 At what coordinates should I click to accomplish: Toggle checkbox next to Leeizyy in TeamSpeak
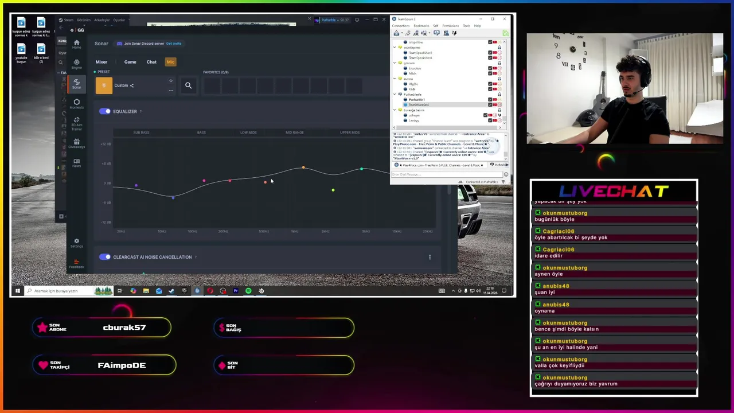tap(490, 120)
